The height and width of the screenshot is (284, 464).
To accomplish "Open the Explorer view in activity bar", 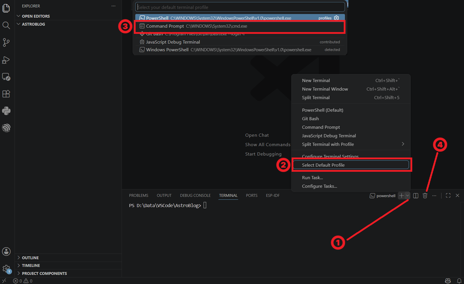I will point(6,8).
